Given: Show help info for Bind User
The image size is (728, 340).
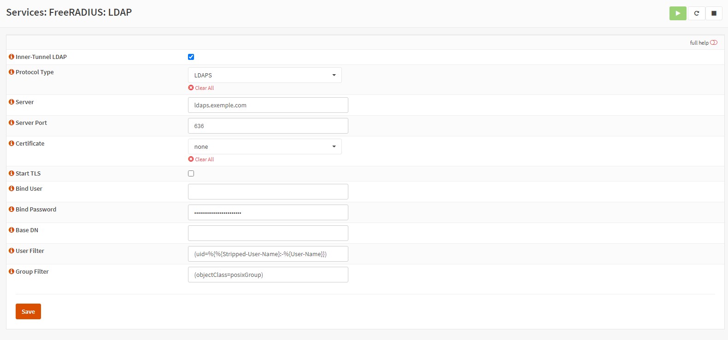Looking at the screenshot, I should point(12,188).
